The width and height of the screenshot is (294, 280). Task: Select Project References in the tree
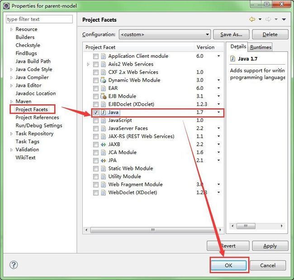37,117
